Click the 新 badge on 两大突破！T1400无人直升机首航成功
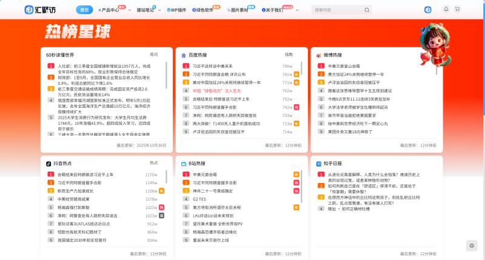485x260 pixels. (x=296, y=124)
